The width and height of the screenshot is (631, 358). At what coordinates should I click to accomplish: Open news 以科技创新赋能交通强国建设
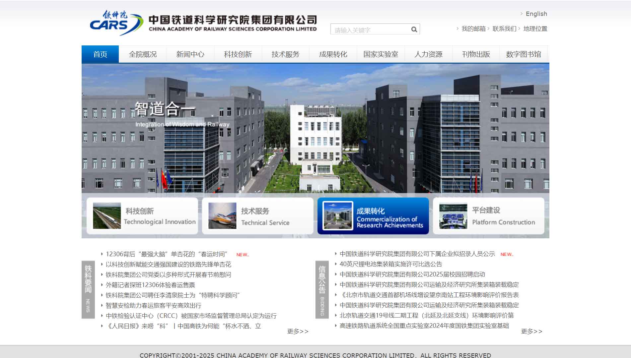[168, 265]
